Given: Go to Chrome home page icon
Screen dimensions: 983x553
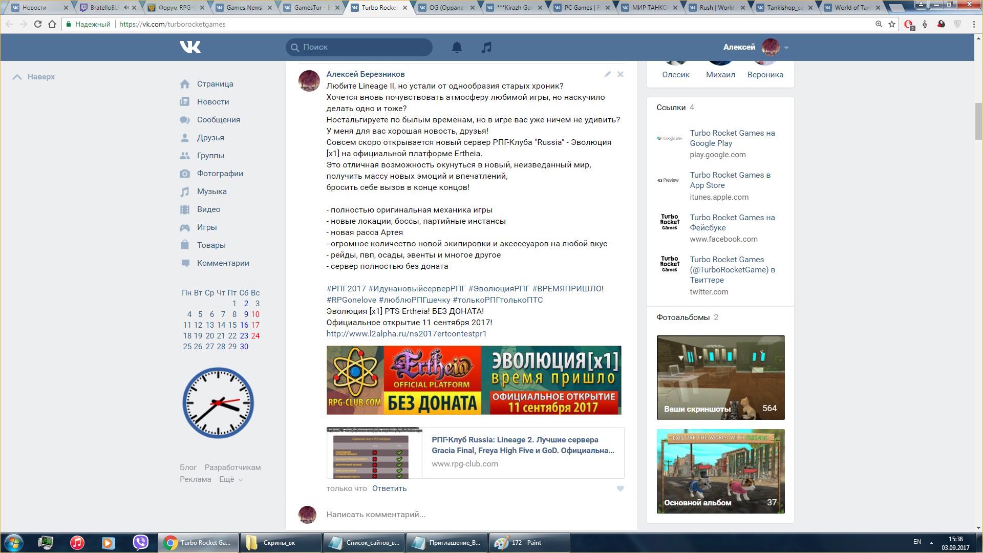Looking at the screenshot, I should (x=52, y=24).
